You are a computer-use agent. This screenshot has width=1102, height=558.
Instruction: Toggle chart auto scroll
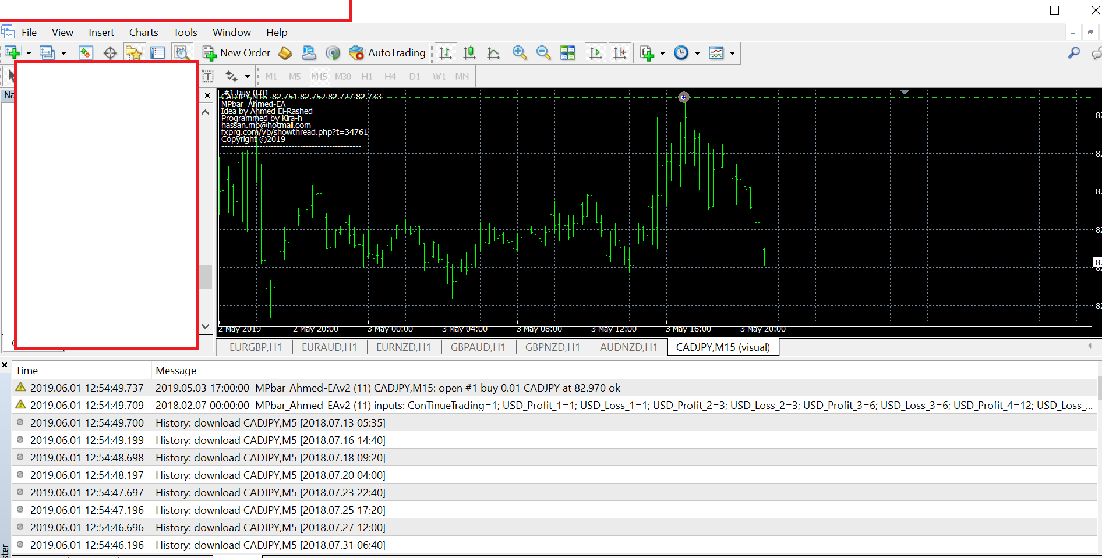pos(595,53)
